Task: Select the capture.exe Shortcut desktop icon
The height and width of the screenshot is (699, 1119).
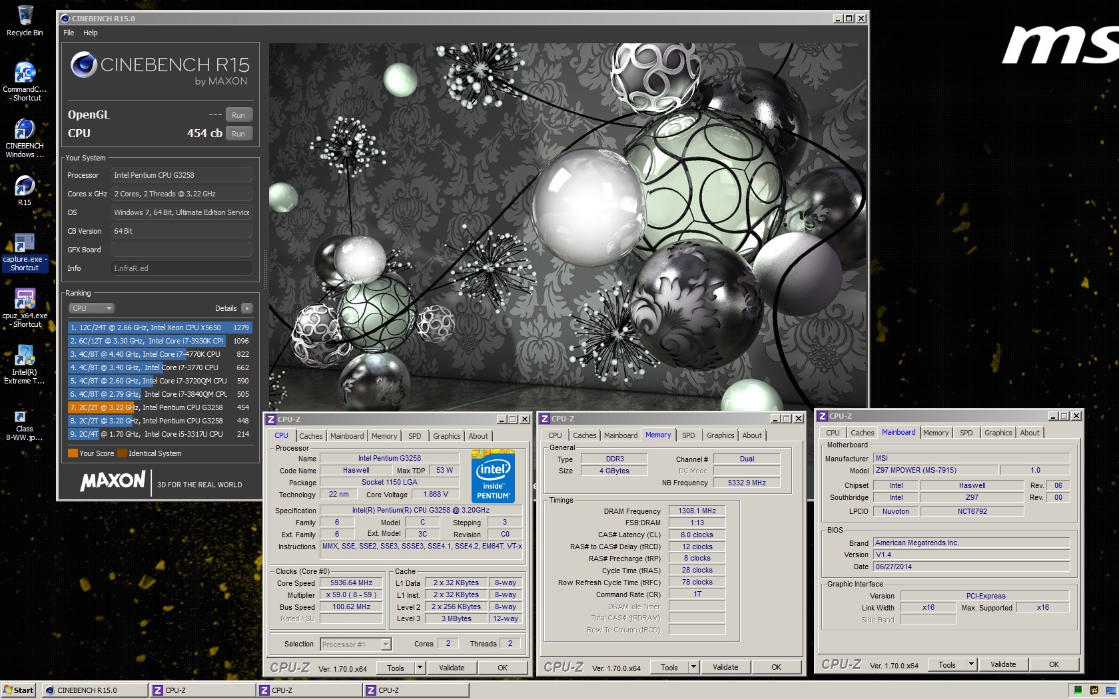Action: (25, 252)
